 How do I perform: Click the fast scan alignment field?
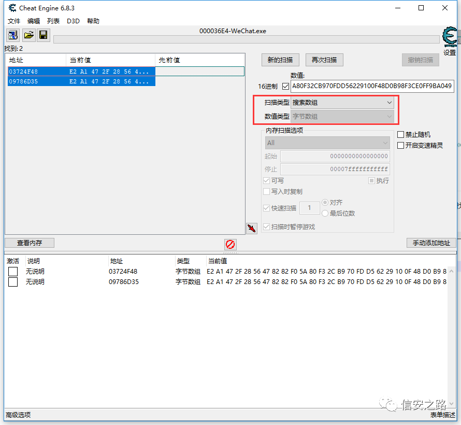[310, 208]
